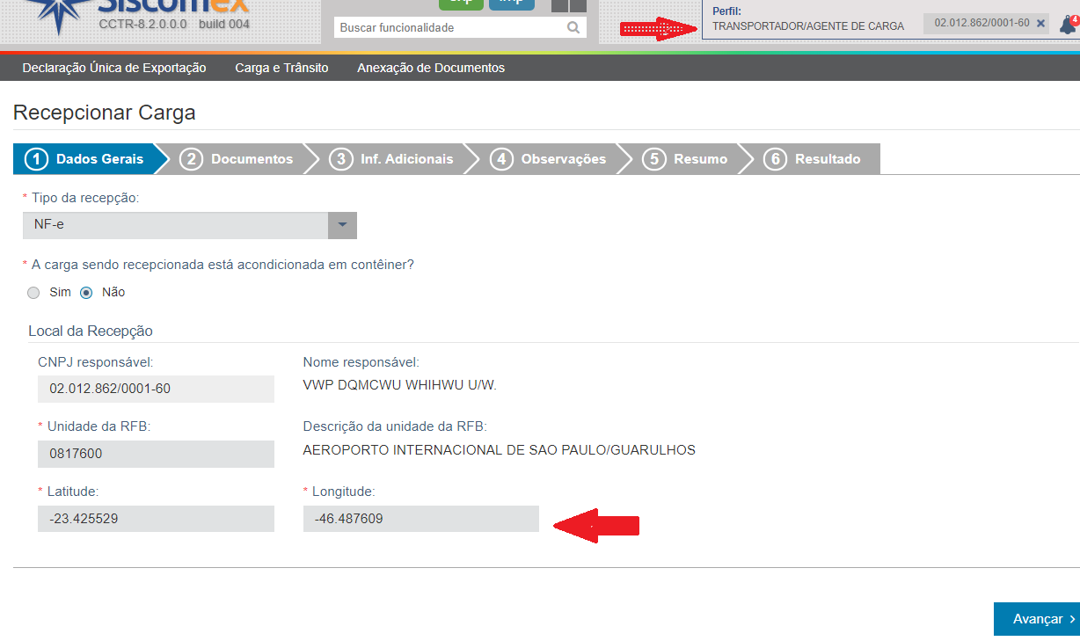Image resolution: width=1080 pixels, height=641 pixels.
Task: Click the search magnifier icon
Action: click(x=573, y=28)
